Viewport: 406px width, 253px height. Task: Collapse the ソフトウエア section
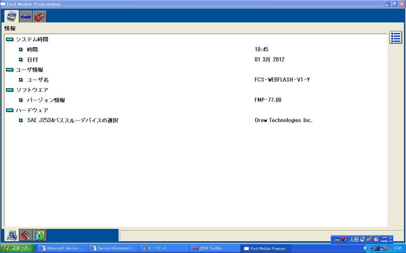[x=10, y=90]
